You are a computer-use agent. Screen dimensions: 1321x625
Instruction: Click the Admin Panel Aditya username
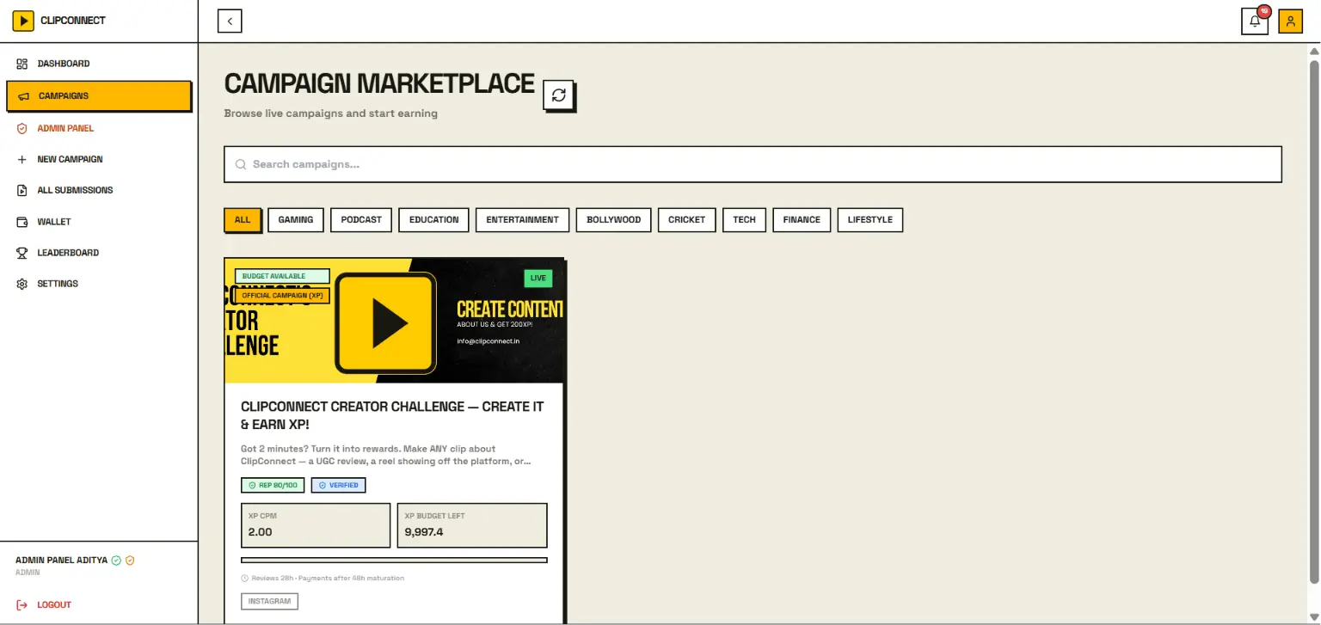pos(62,561)
